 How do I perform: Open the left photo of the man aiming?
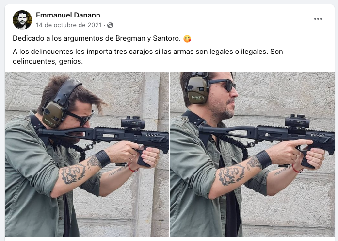click(87, 154)
